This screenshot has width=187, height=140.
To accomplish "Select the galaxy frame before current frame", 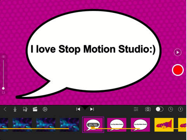I will 69,125.
